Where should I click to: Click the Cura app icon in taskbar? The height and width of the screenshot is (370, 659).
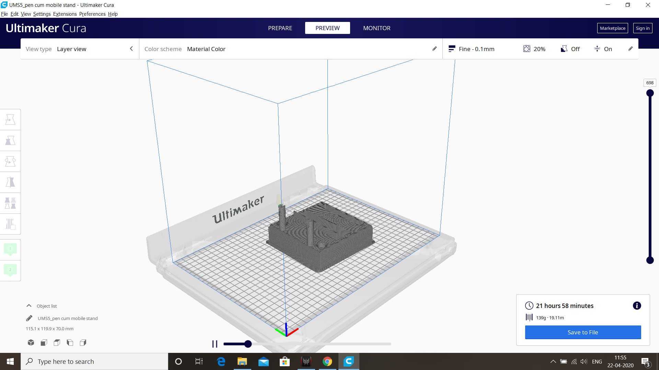349,361
